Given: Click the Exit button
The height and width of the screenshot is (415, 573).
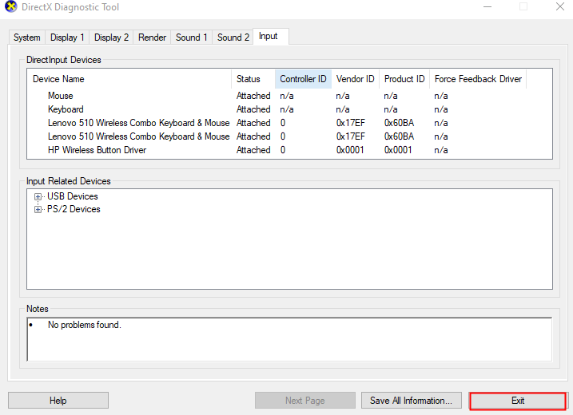Looking at the screenshot, I should [518, 401].
